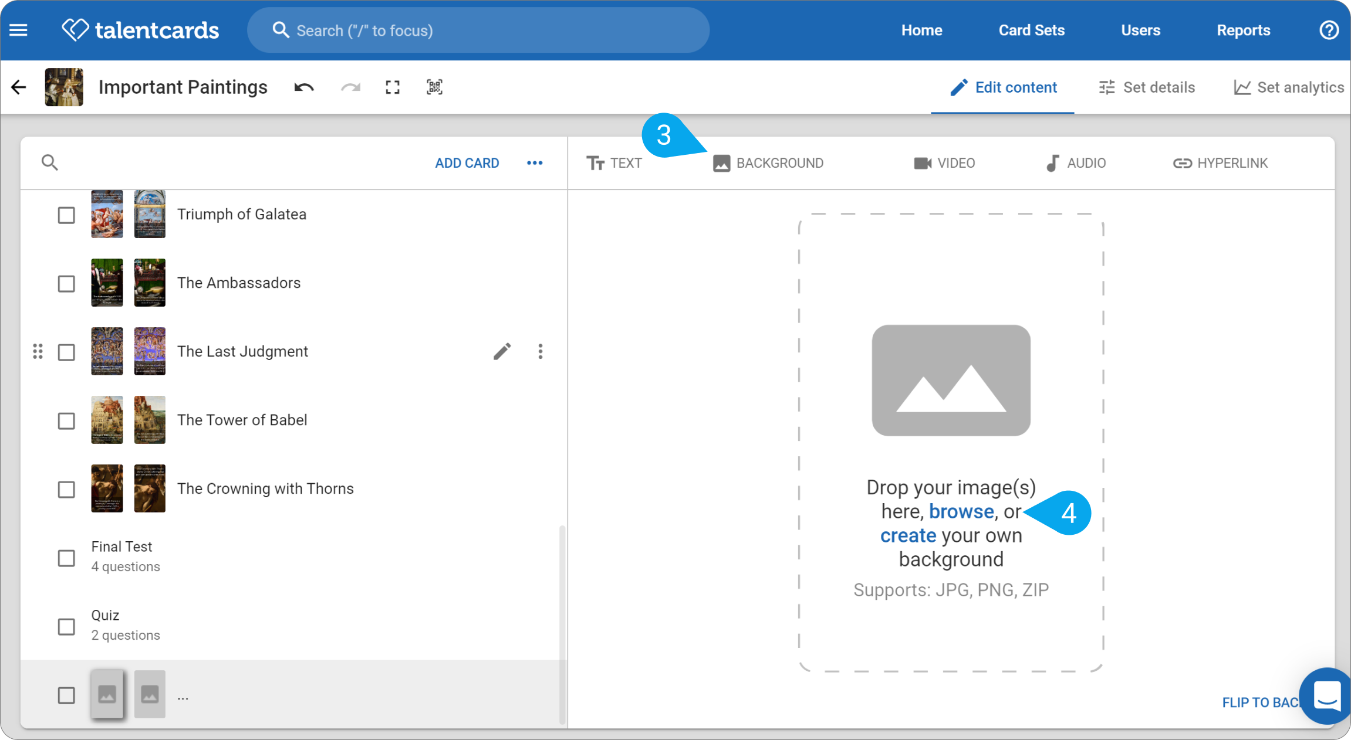
Task: Check the Triumph of Galatea checkbox
Action: point(66,215)
